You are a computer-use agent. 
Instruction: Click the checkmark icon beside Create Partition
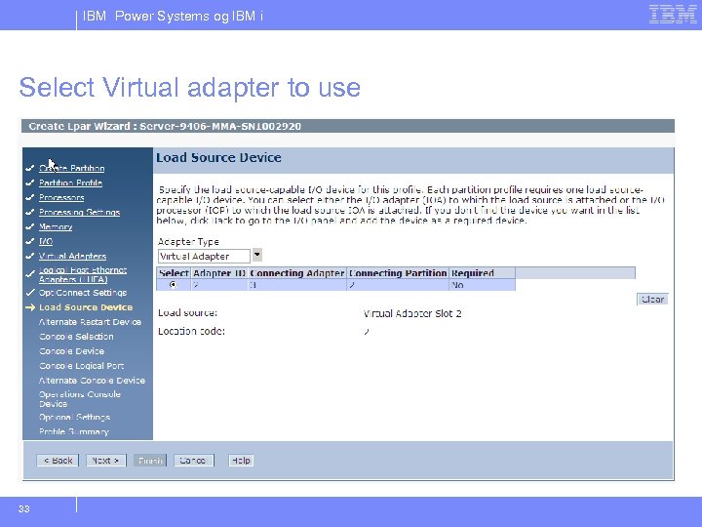(30, 168)
